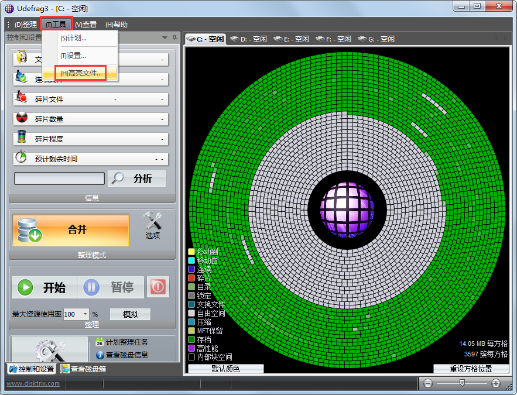Click the fragmentation level (碎片程度) cylinder icon

click(20, 139)
